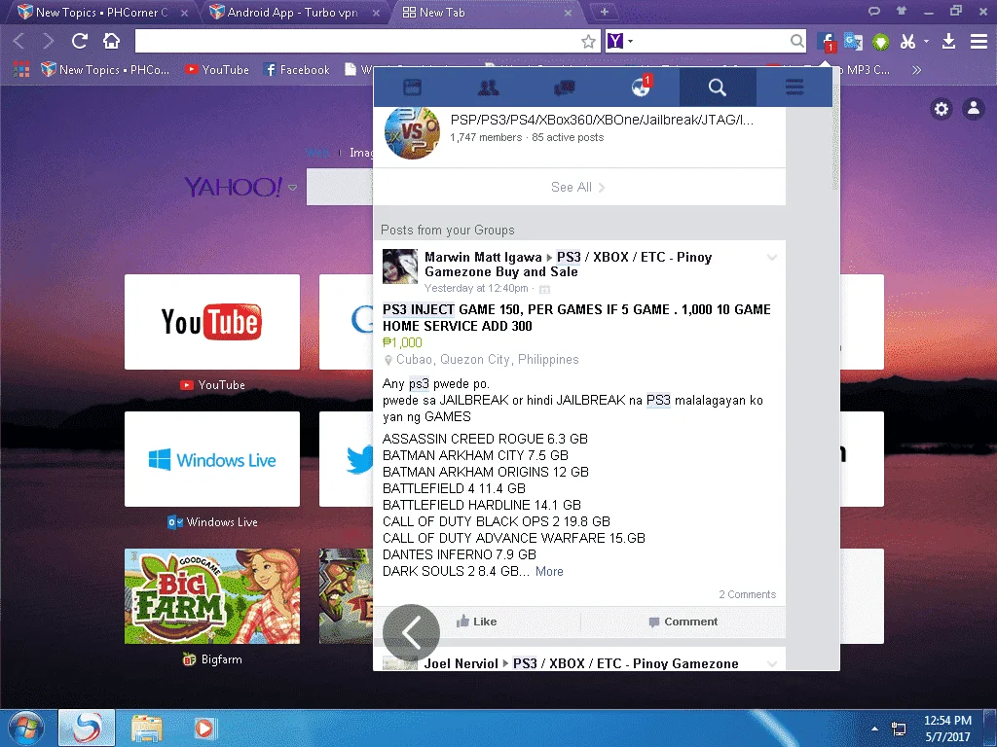The image size is (997, 747).
Task: Show more bookmarks with double chevron
Action: coord(916,70)
